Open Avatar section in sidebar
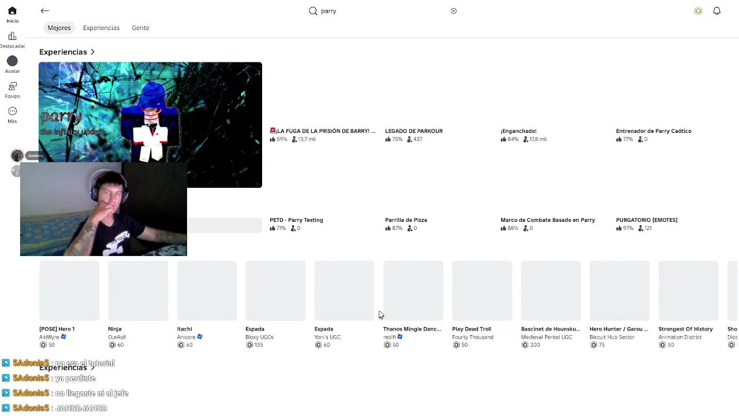This screenshot has width=739, height=416. (x=12, y=61)
